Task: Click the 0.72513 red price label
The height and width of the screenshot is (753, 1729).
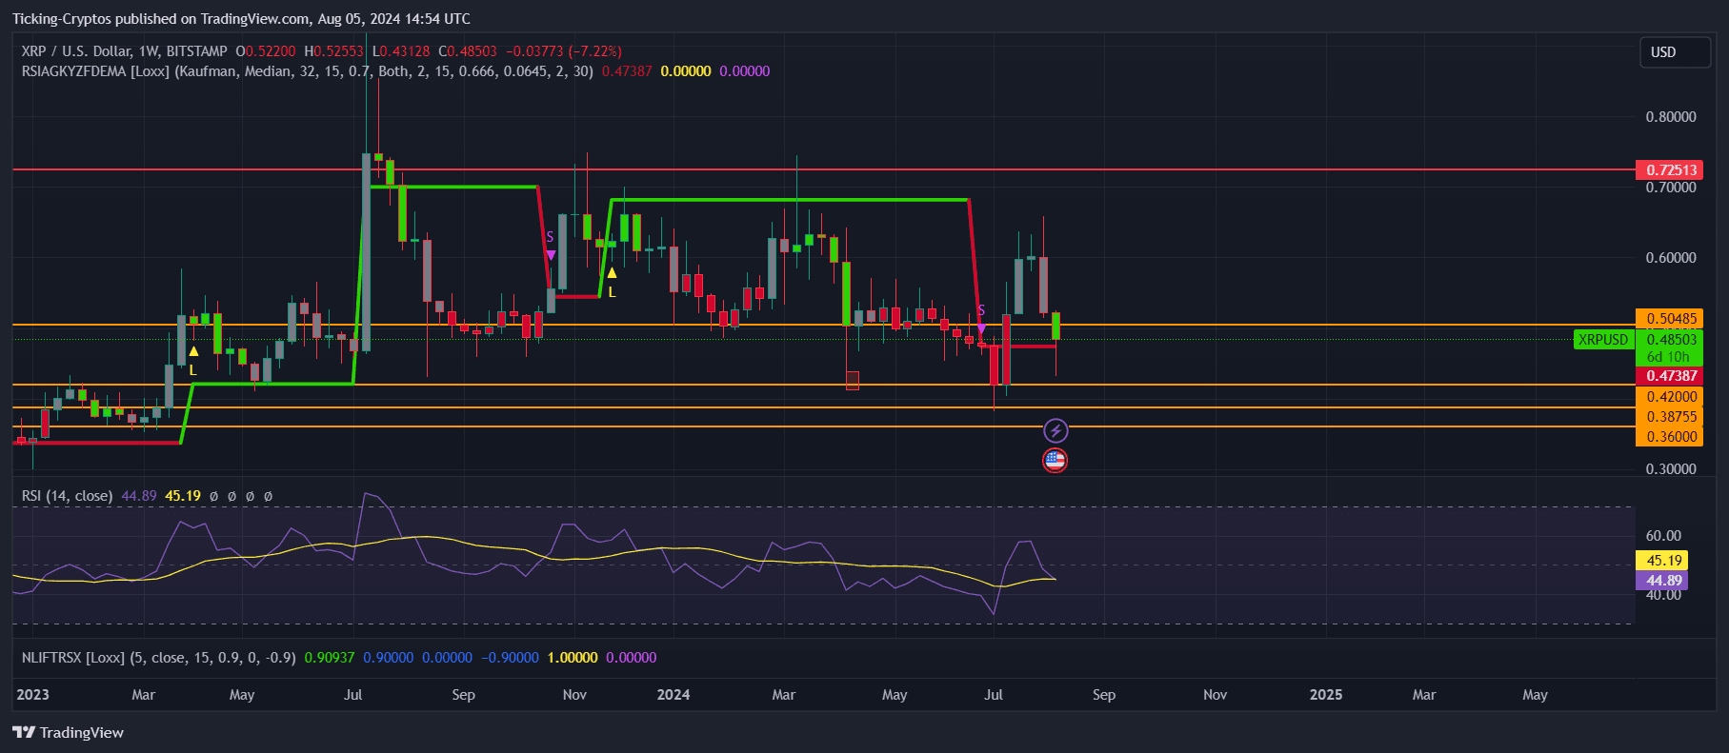Action: 1669,170
